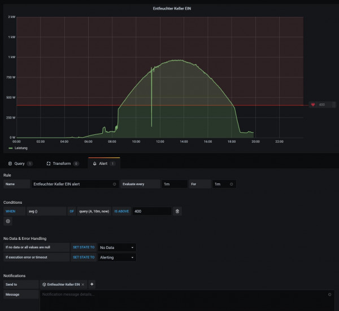
Task: Click the info icon next to For field
Action: (231, 184)
